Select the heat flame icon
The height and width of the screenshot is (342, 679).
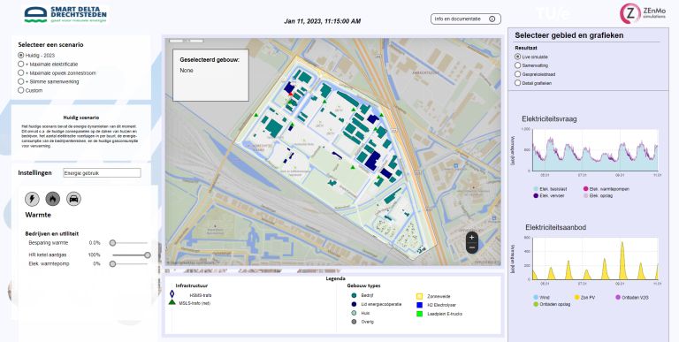[53, 199]
